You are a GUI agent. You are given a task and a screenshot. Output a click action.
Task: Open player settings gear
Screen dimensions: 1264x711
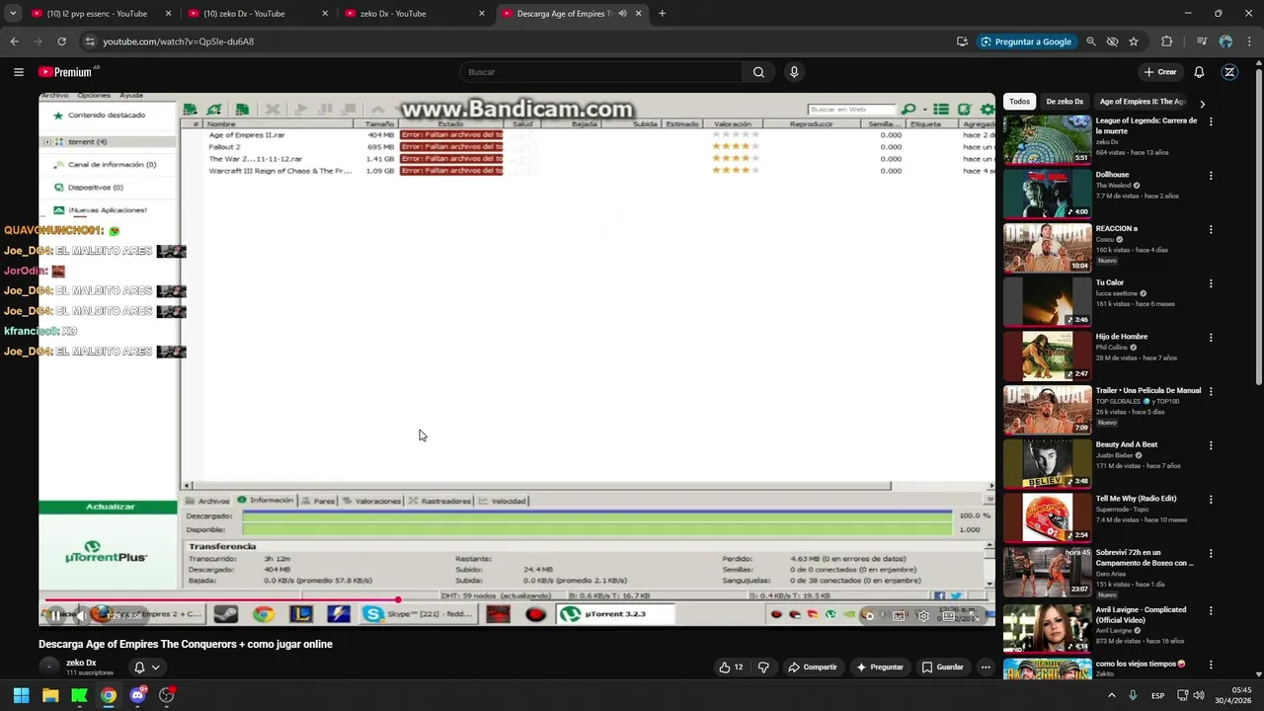(923, 615)
